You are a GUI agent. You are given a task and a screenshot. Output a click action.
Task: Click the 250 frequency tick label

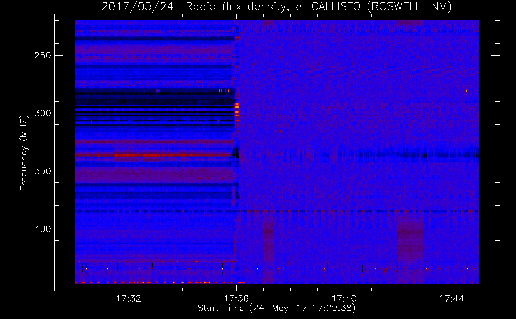coord(43,56)
